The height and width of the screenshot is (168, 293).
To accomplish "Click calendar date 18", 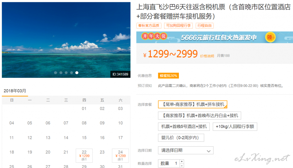I will coord(11,152).
